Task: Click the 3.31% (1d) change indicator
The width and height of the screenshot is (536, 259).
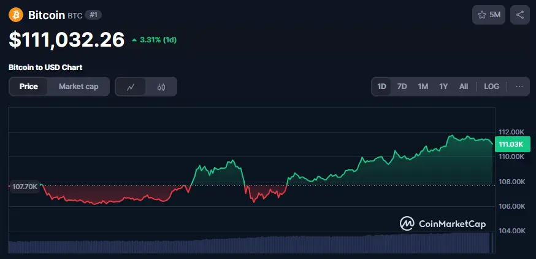Action: (x=154, y=40)
